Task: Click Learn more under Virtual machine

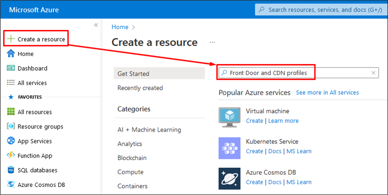Action: coord(283,120)
